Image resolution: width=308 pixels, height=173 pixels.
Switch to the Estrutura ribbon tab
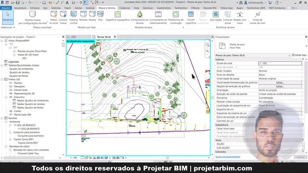pyautogui.click(x=35, y=8)
